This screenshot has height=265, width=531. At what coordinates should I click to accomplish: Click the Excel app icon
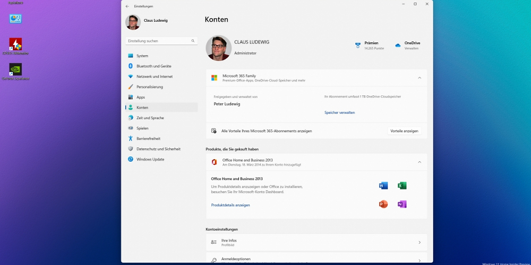(402, 185)
